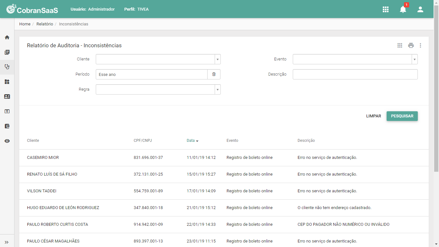Select the PAULO ROBERTO CURTIS COSTA row
The height and width of the screenshot is (247, 439).
pos(224,224)
